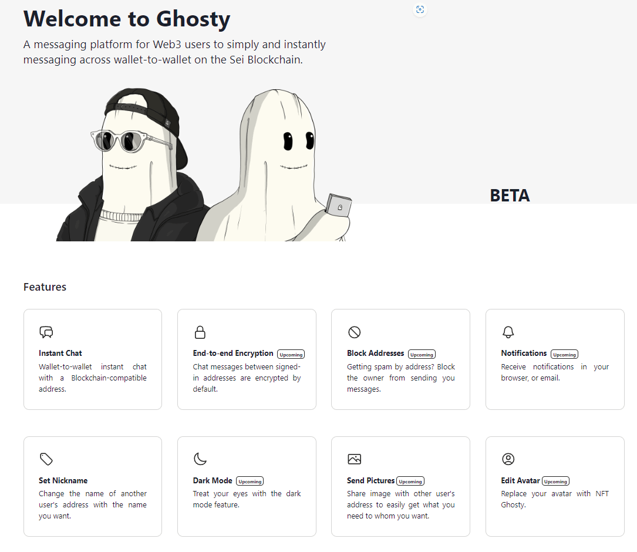The height and width of the screenshot is (552, 637).
Task: Click the Upcoming badge beside Block Addresses
Action: pyautogui.click(x=422, y=355)
